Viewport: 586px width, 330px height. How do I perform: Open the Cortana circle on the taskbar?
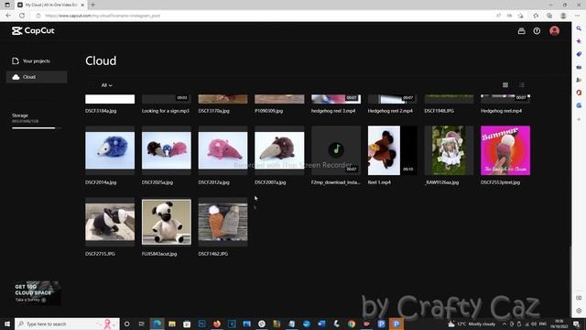[x=126, y=324]
